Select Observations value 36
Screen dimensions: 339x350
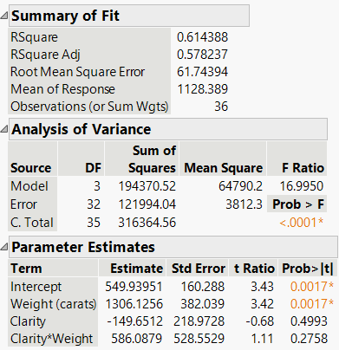pyautogui.click(x=221, y=107)
